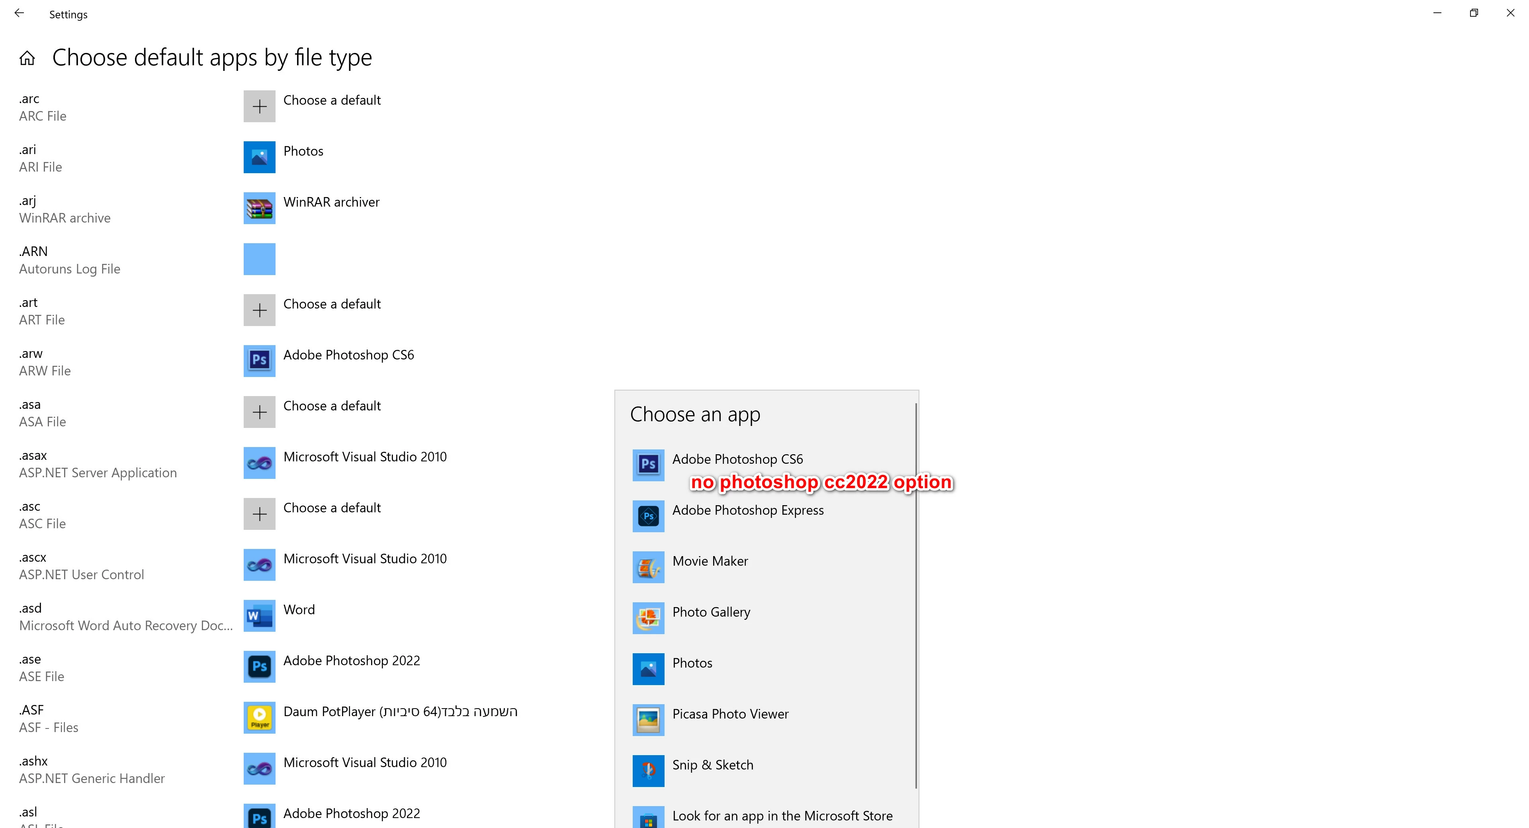Open Choose a default for .art file
Viewport: 1529px width, 828px height.
(x=332, y=305)
